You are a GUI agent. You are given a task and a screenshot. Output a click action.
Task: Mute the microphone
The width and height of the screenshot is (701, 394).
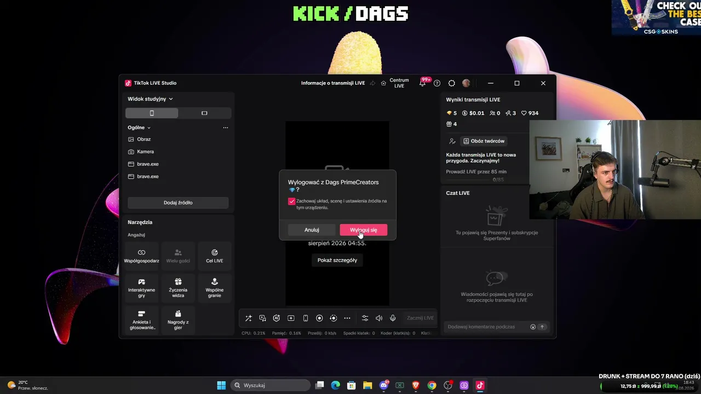point(393,318)
